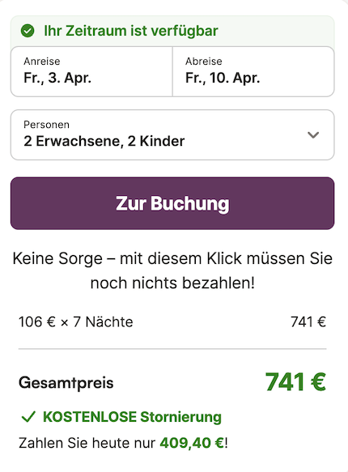Click the large green 741 € total

(295, 382)
